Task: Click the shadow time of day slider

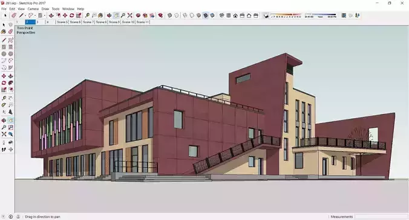Action: coord(321,15)
